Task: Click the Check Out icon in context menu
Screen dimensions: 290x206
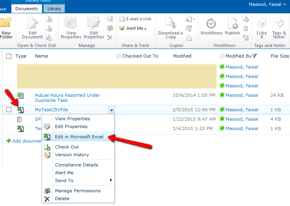Action: (x=47, y=147)
